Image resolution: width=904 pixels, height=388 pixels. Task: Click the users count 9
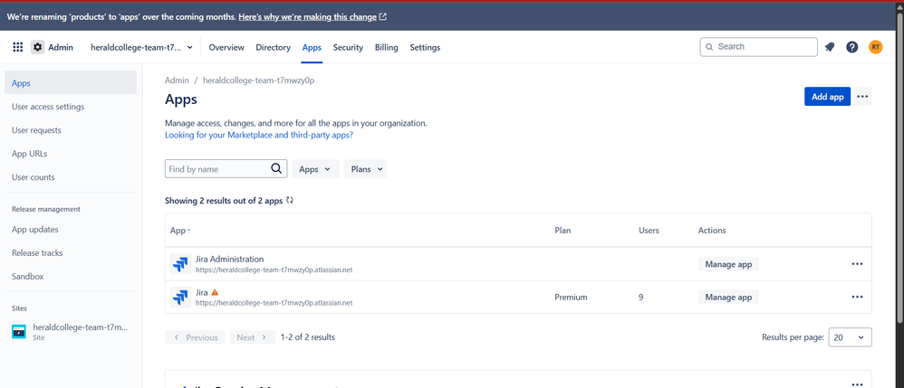tap(641, 297)
